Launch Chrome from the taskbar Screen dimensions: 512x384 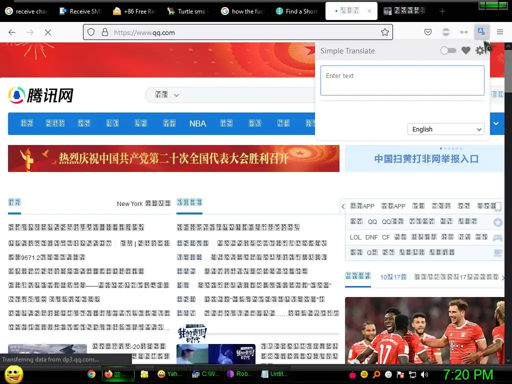91,374
